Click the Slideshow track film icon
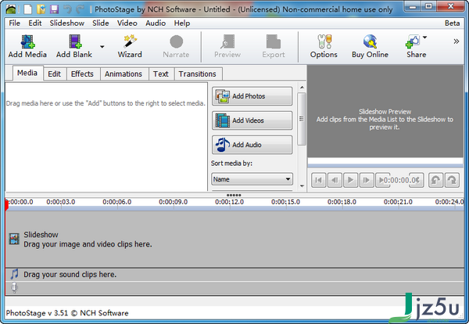469x324 pixels. tap(14, 239)
